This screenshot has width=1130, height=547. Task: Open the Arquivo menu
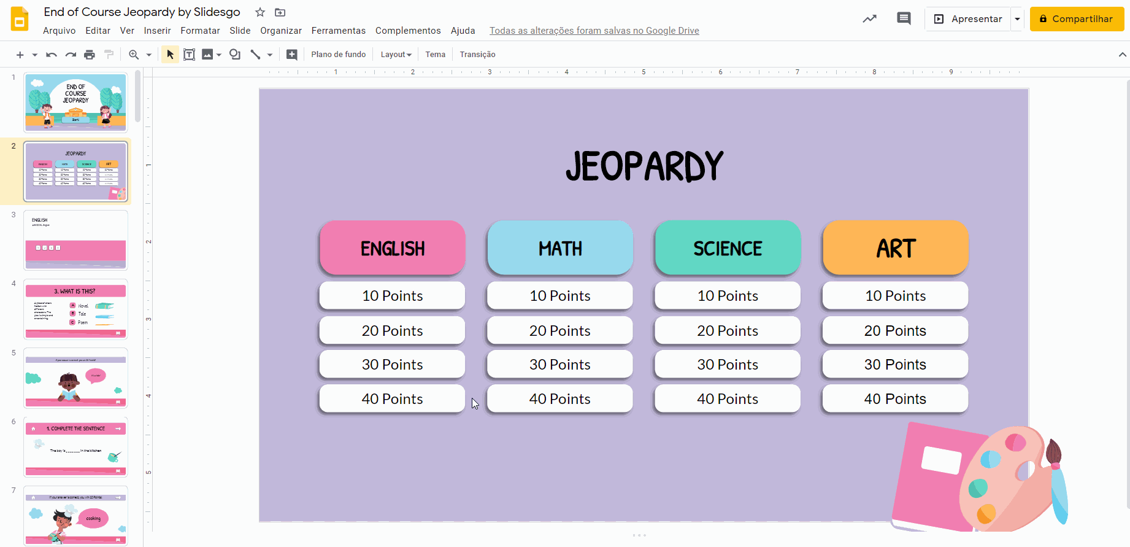60,31
